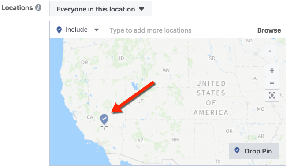Screen dimensions: 290x168
Task: Click the fit-to-pins focus icon
Action: pyautogui.click(x=272, y=96)
